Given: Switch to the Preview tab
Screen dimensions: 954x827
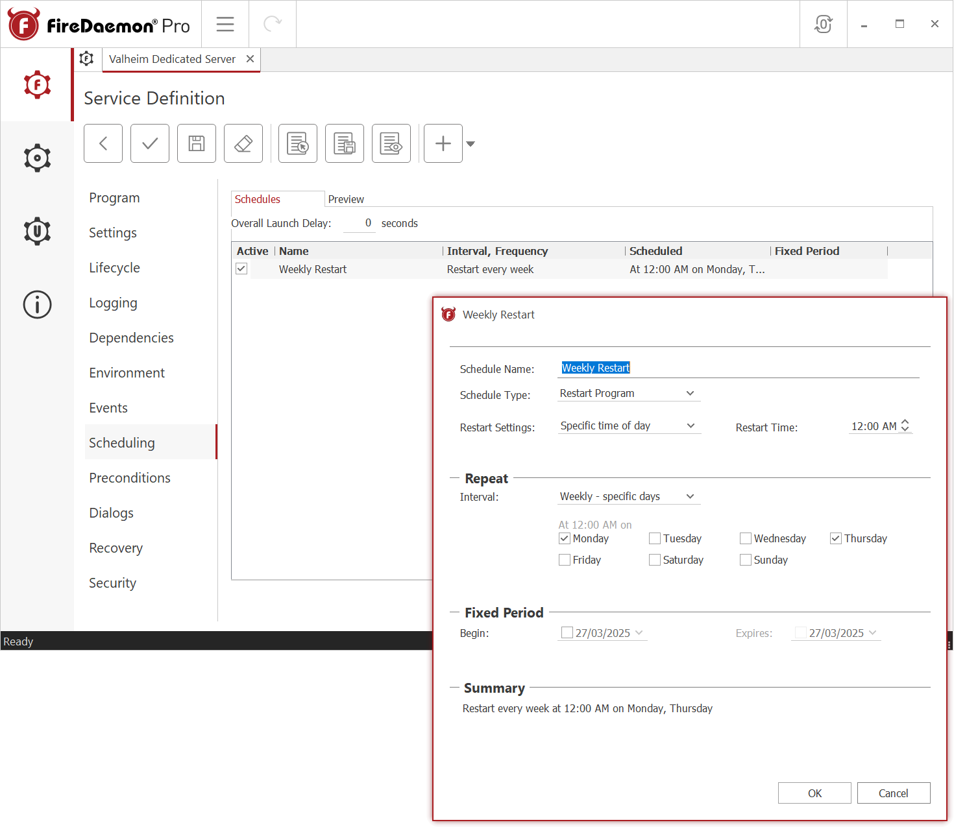Looking at the screenshot, I should click(346, 199).
